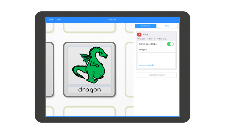Select the dragon label under the picture
The height and width of the screenshot is (134, 225).
point(89,90)
